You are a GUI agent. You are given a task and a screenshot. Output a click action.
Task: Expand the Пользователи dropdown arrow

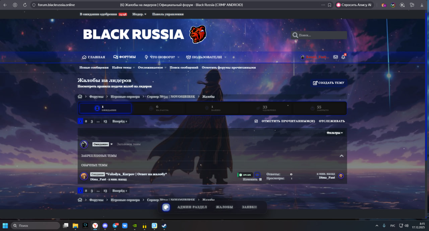(x=225, y=57)
